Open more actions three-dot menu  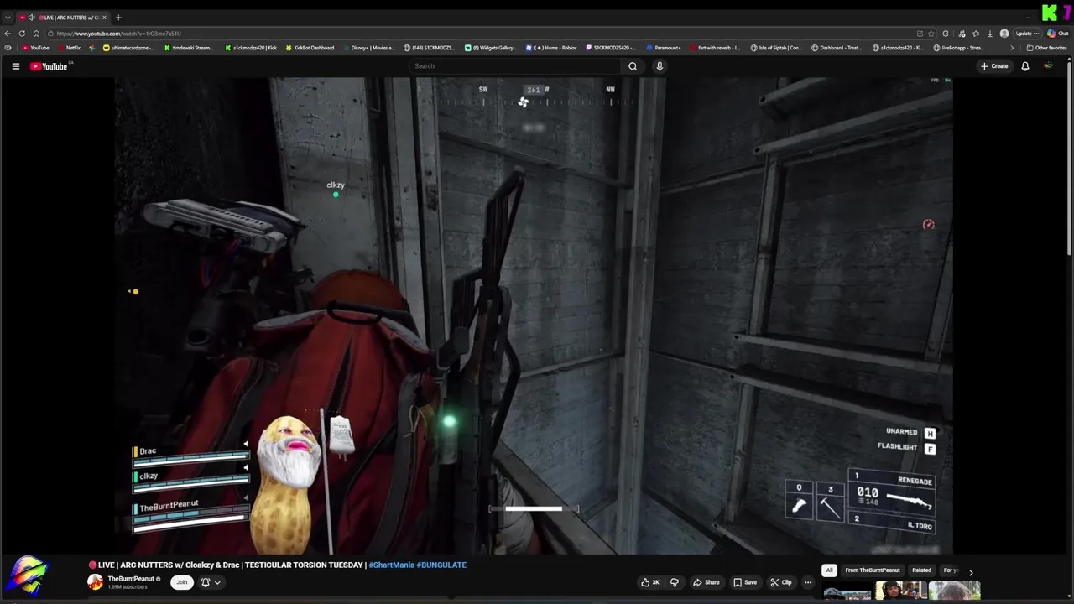point(808,582)
